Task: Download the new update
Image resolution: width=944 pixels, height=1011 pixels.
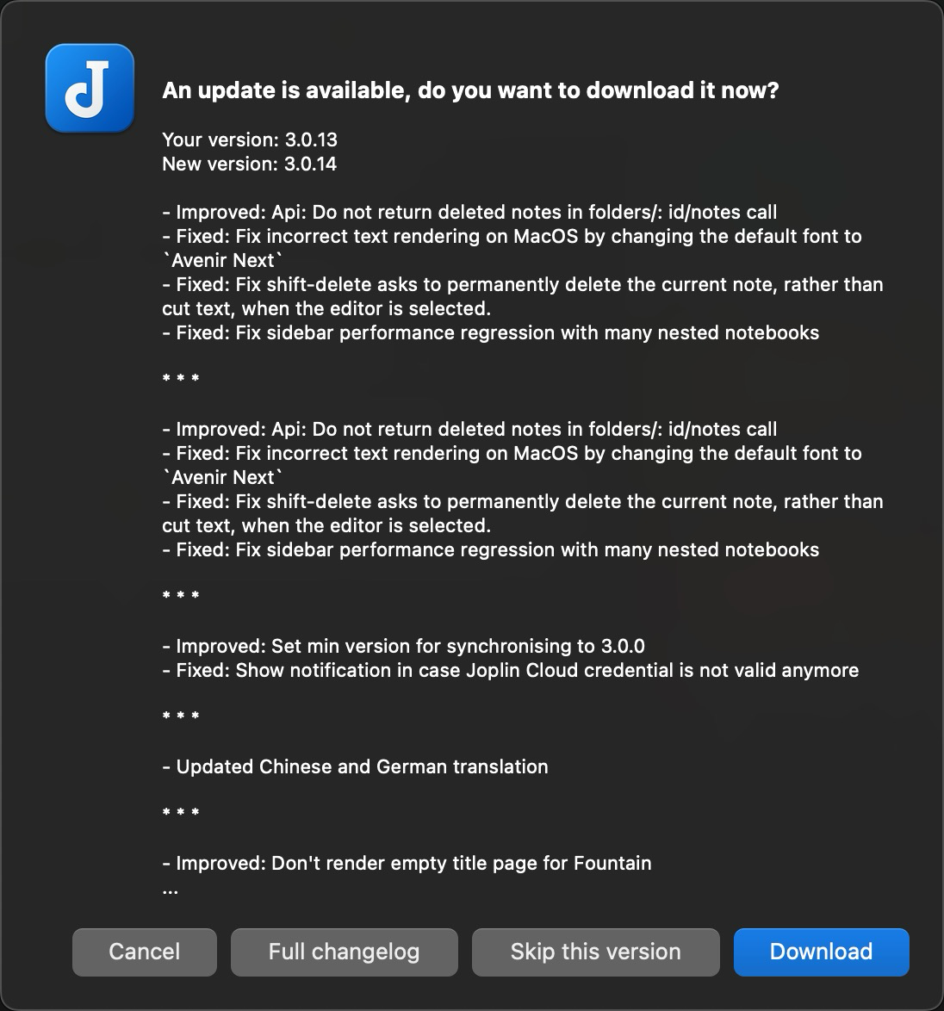Action: pos(821,952)
